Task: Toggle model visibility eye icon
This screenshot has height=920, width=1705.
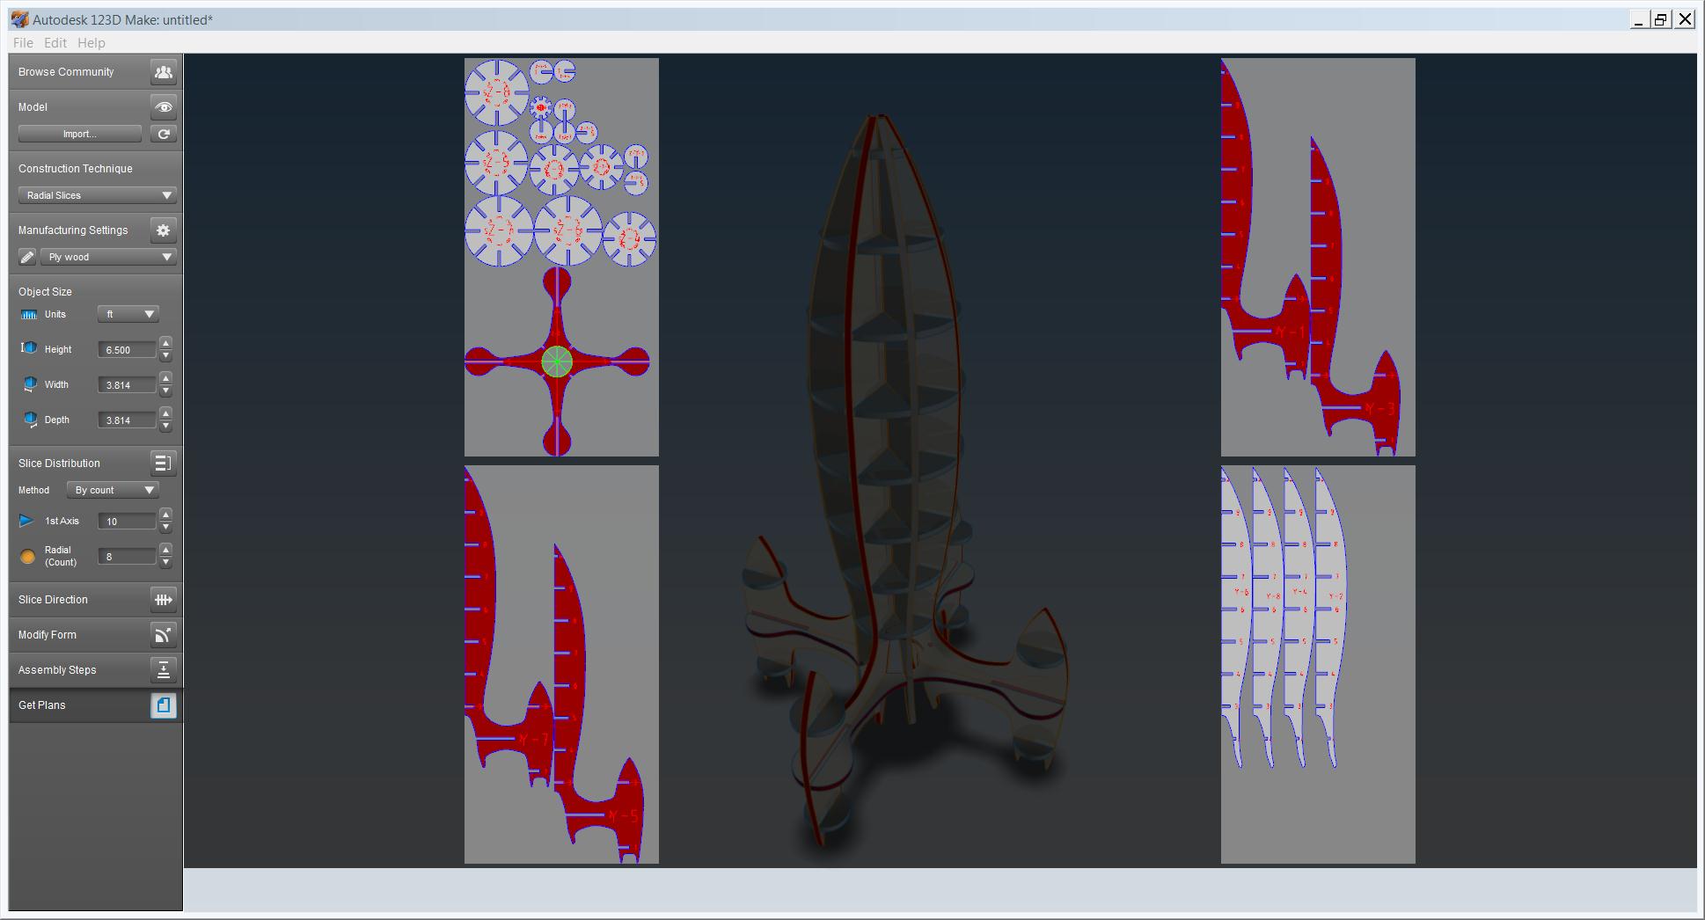Action: click(163, 107)
